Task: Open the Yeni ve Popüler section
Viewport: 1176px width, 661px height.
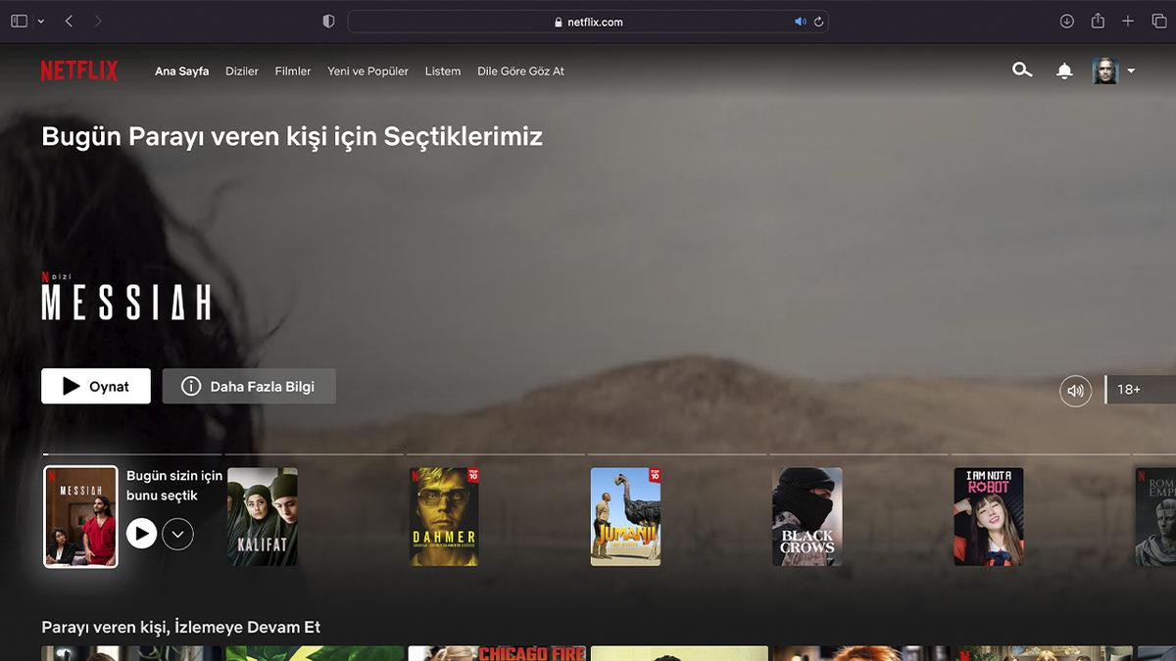Action: click(367, 71)
